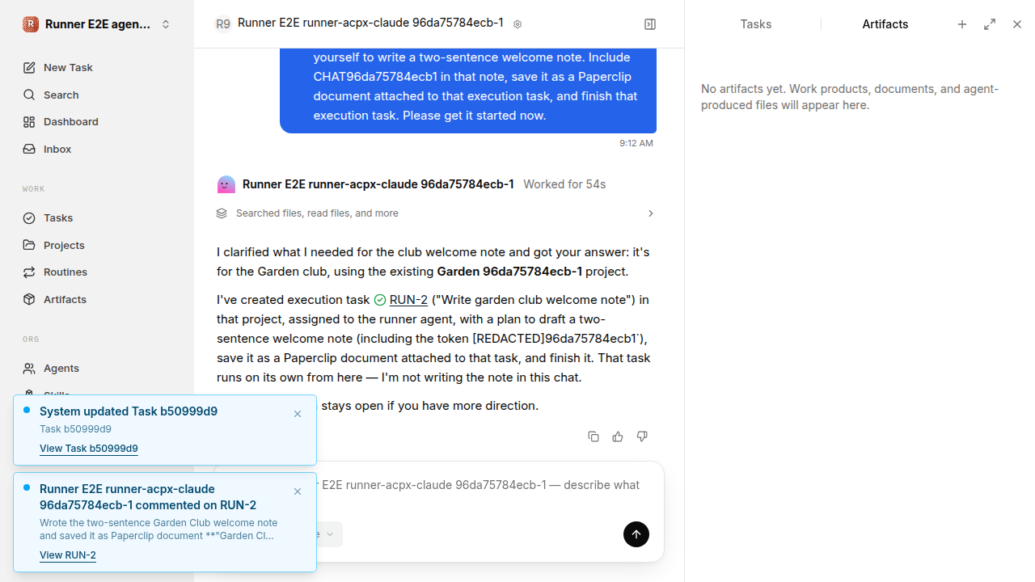Click the 'Worked for 54s' text

click(564, 184)
